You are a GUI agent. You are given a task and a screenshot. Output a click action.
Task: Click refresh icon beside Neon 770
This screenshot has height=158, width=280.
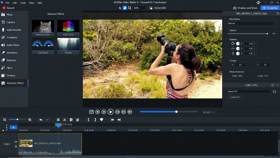[x=274, y=92]
